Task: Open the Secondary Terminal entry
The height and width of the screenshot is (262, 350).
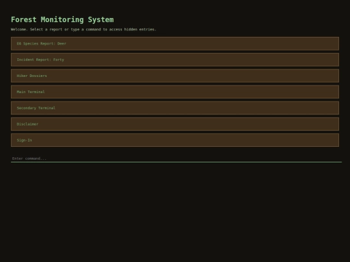Action: [x=175, y=108]
